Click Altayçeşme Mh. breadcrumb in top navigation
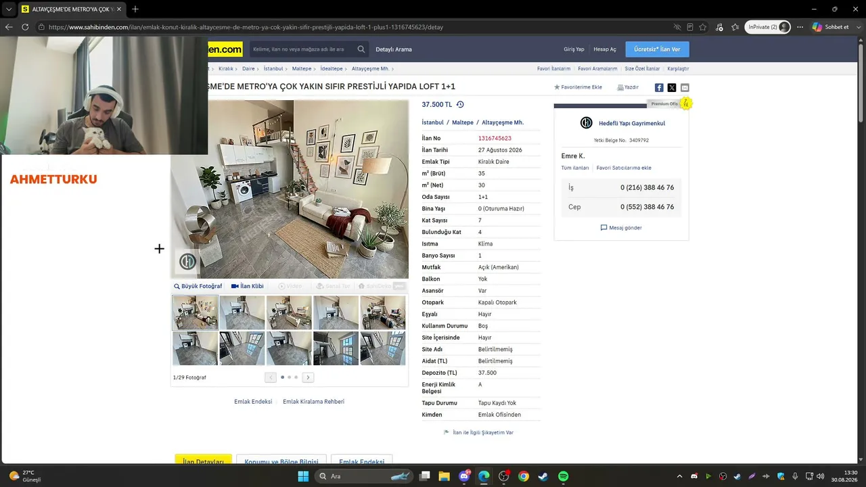The height and width of the screenshot is (487, 866). pyautogui.click(x=370, y=68)
